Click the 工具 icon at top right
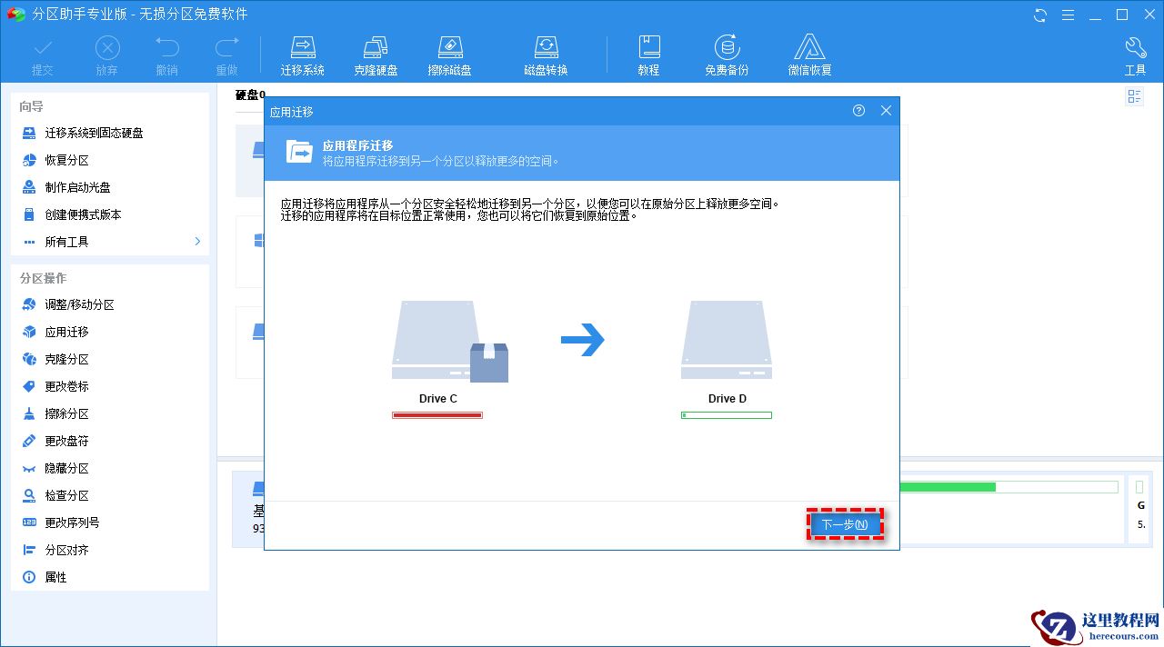Image resolution: width=1164 pixels, height=647 pixels. [x=1135, y=53]
